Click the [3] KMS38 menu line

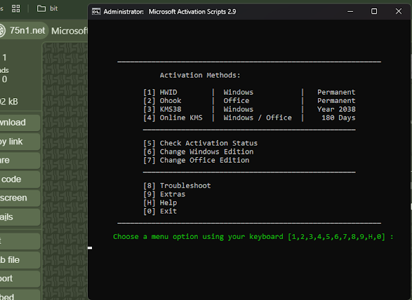[x=249, y=109]
